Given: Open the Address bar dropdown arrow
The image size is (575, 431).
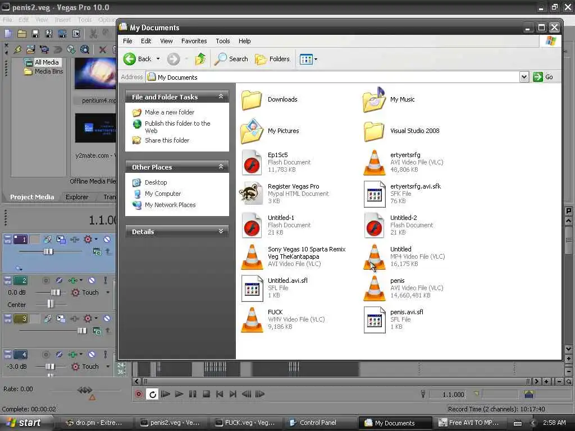Looking at the screenshot, I should (524, 77).
